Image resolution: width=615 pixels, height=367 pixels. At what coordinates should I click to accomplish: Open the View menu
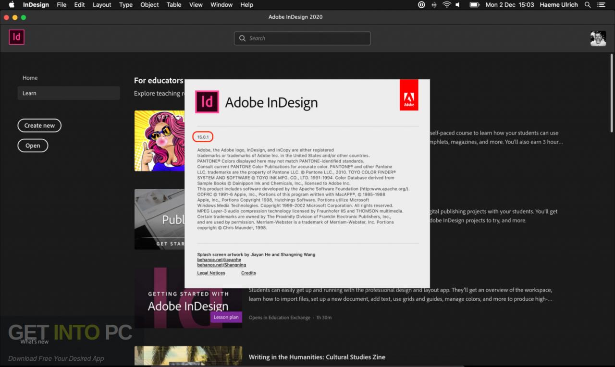[x=196, y=5]
